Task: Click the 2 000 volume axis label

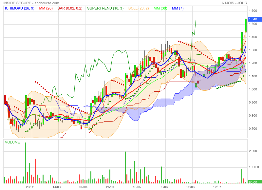Action: 253,151
